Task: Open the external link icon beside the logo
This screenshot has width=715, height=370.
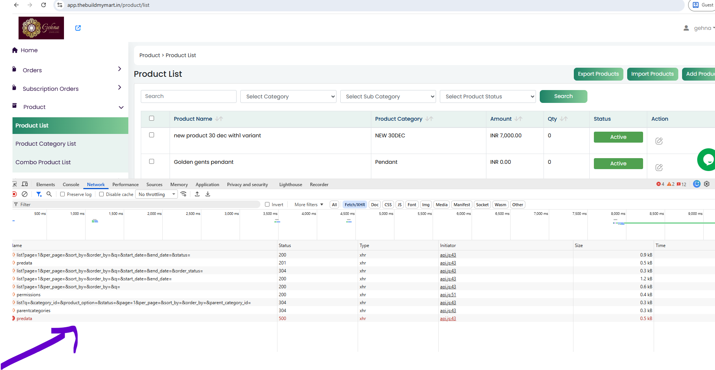Action: 78,28
